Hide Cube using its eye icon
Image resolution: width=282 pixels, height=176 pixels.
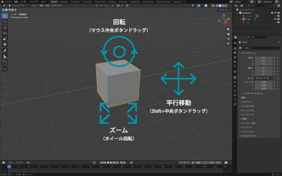[275, 19]
